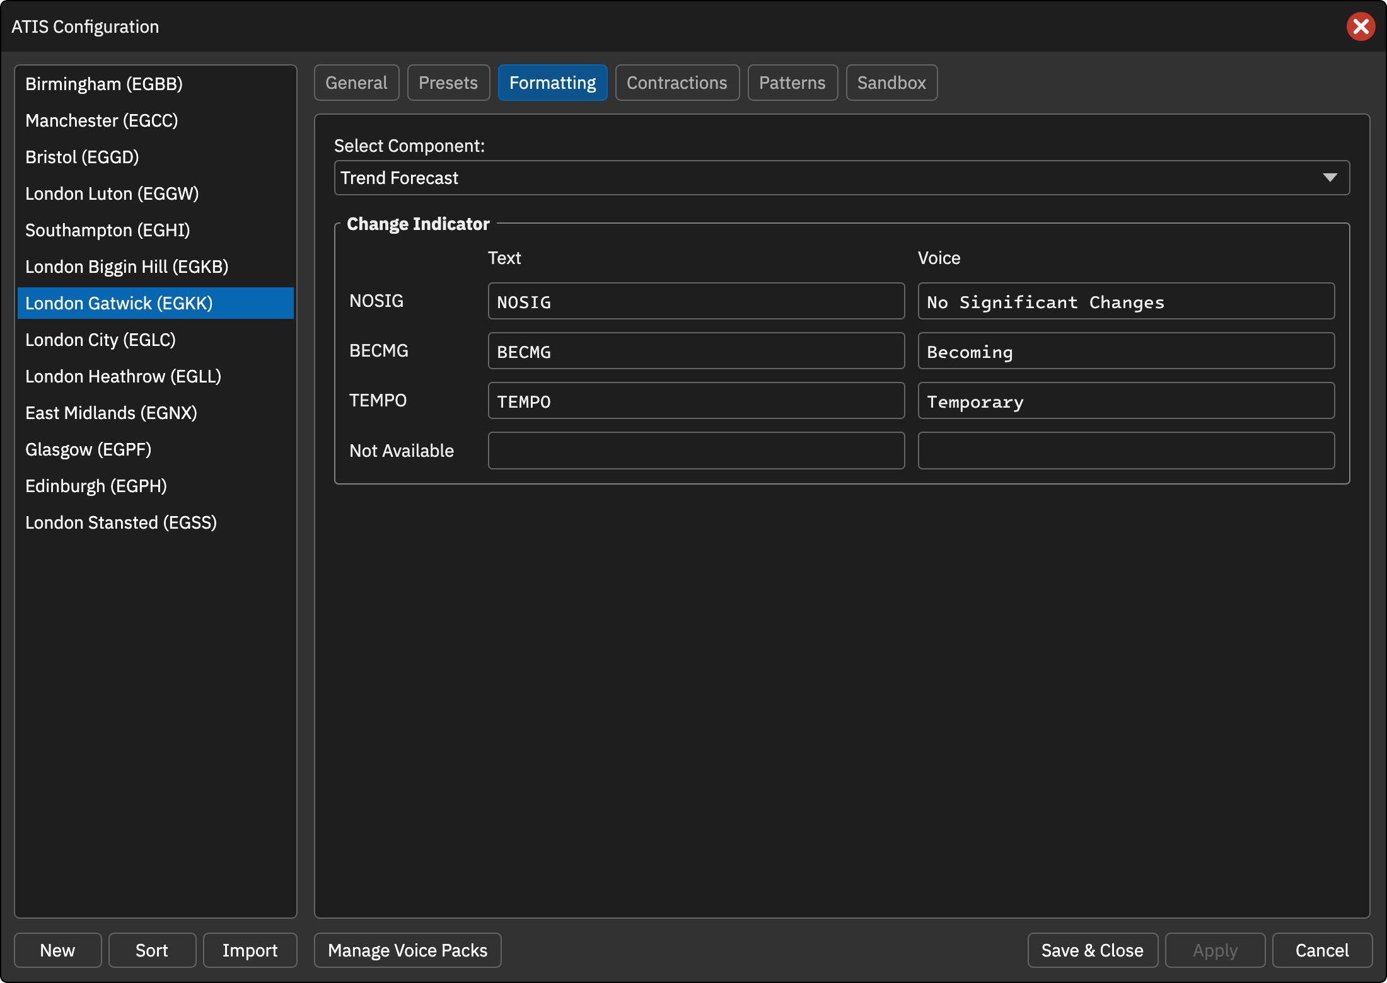Sort the station list
Image resolution: width=1387 pixels, height=983 pixels.
152,950
